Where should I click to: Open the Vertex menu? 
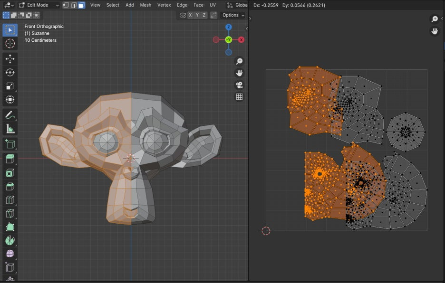[x=164, y=5]
